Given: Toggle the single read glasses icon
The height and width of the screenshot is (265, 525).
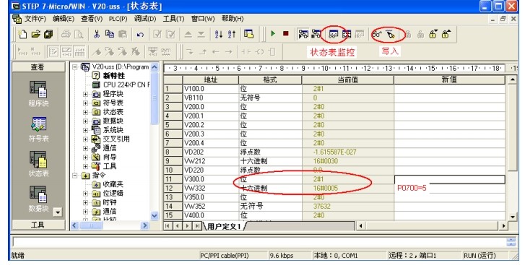Looking at the screenshot, I should coord(378,34).
